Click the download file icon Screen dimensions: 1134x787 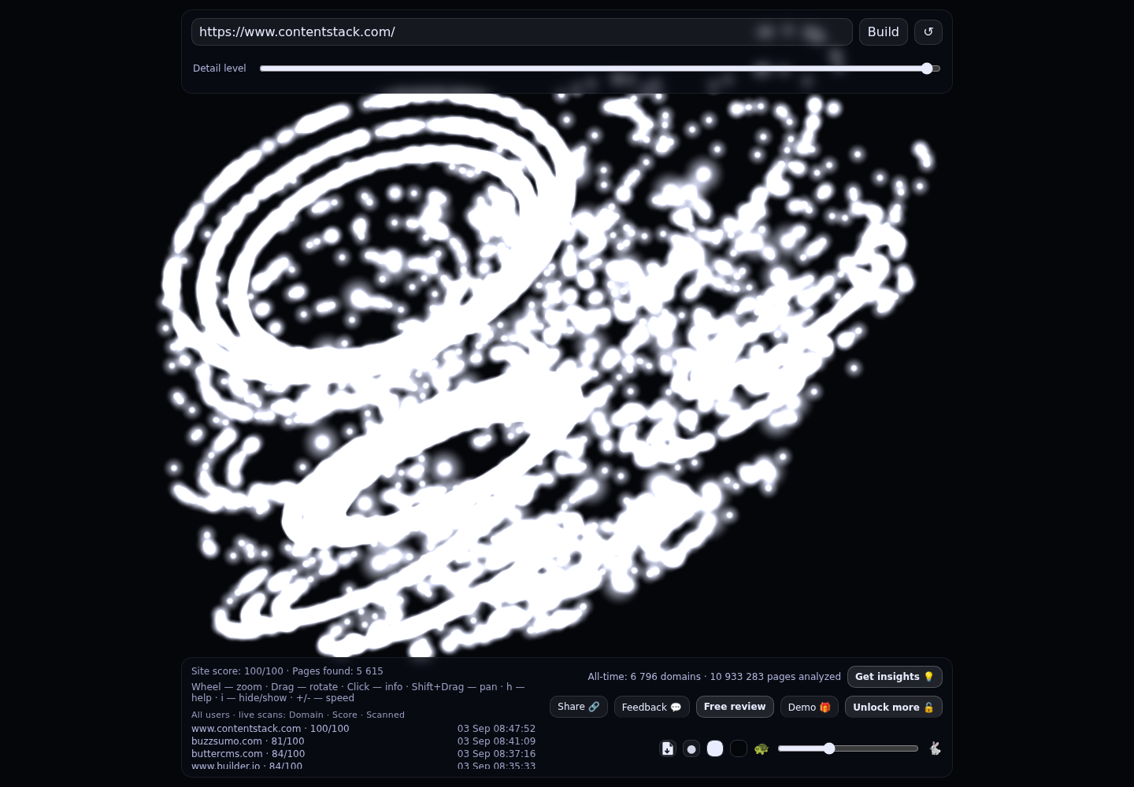pyautogui.click(x=668, y=748)
